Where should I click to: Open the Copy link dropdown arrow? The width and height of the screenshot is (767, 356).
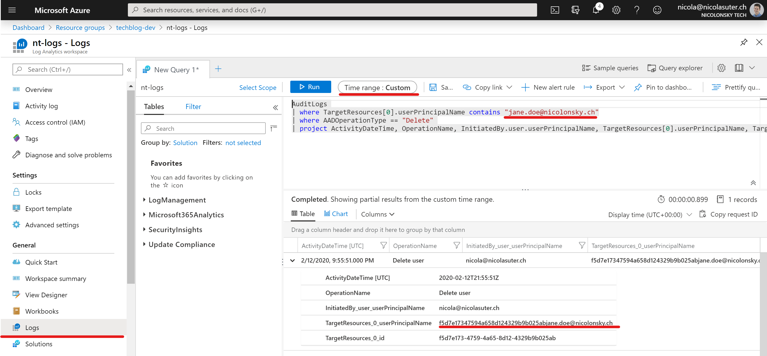509,87
